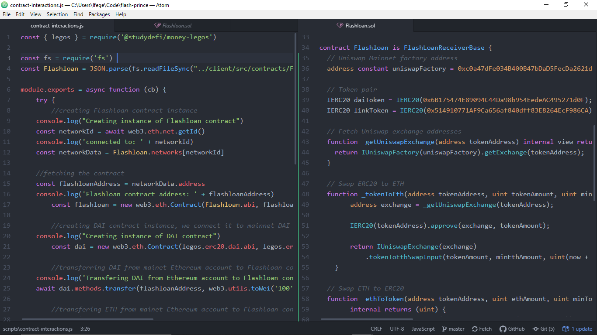Screen dimensions: 597x335
Task: Click "Creating instance of DAI contract" log line
Action: click(x=128, y=236)
